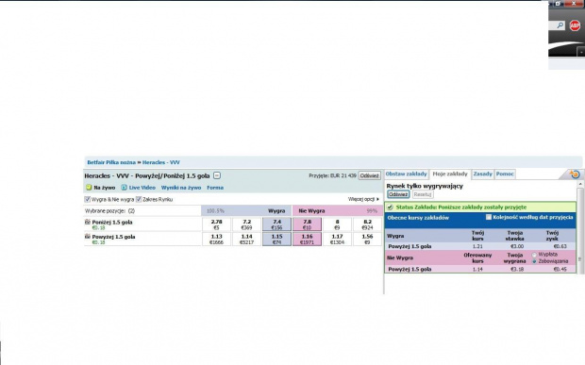Click Odśwież button in bets panel
The height and width of the screenshot is (365, 585).
point(398,194)
